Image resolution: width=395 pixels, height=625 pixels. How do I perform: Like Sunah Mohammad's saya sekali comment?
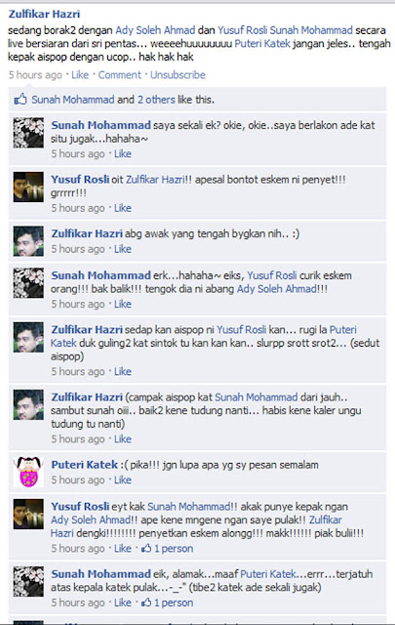click(x=123, y=154)
